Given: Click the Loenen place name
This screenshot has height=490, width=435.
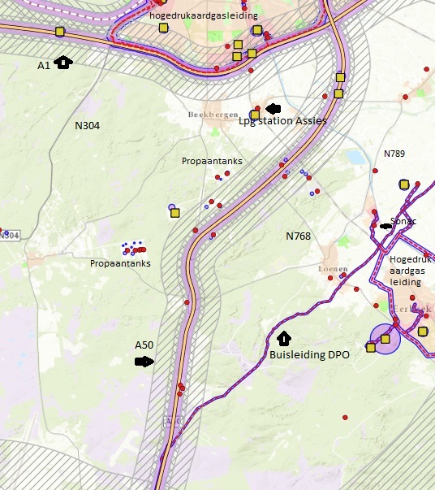Looking at the screenshot, I should click(333, 269).
